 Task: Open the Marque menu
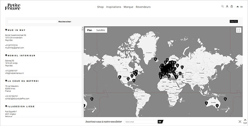pos(129,7)
